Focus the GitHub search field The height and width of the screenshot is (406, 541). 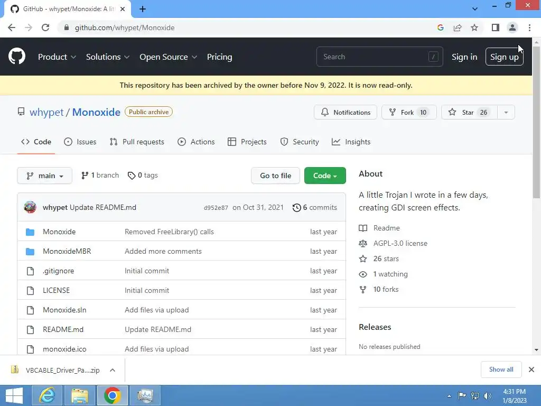379,57
